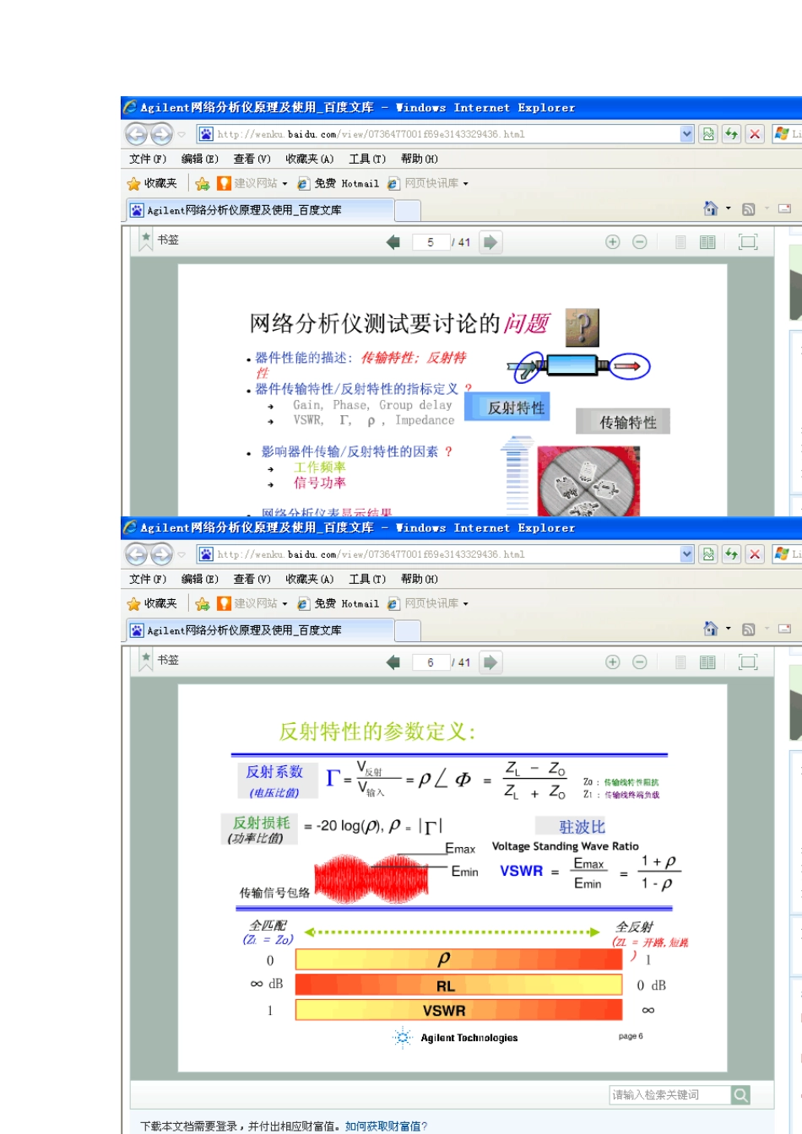Stop loading in the page 5 browser window

pyautogui.click(x=755, y=133)
